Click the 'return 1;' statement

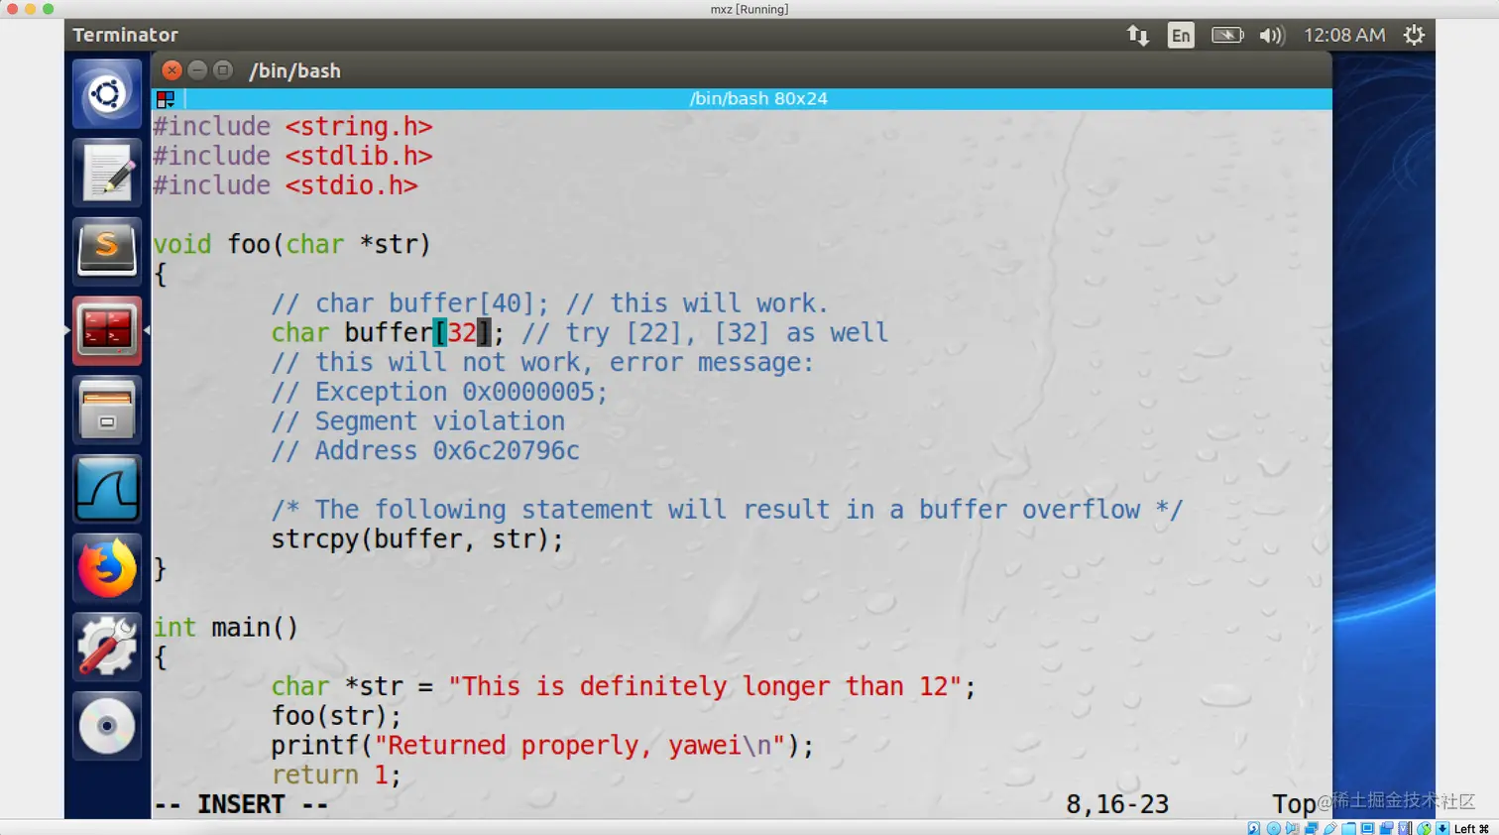tap(337, 775)
